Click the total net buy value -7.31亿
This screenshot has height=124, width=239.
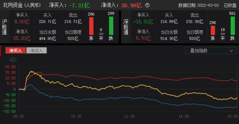(x=79, y=5)
